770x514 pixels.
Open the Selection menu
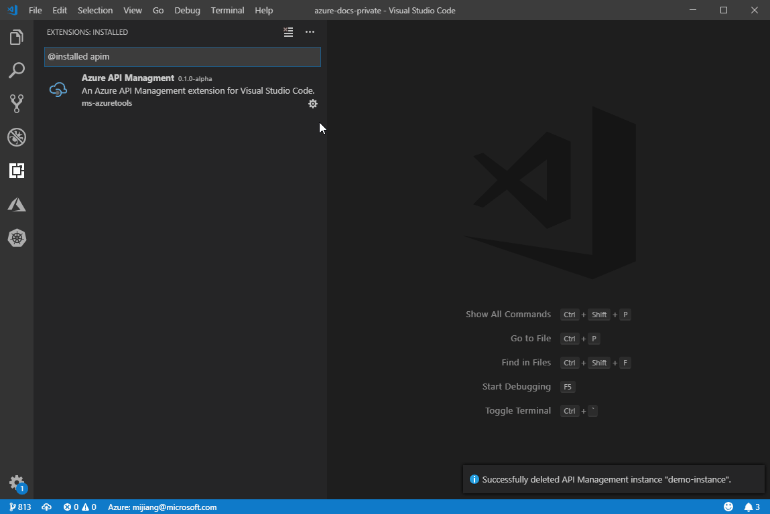[95, 11]
